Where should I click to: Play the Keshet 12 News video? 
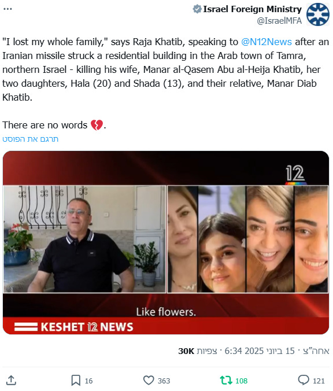click(x=166, y=242)
